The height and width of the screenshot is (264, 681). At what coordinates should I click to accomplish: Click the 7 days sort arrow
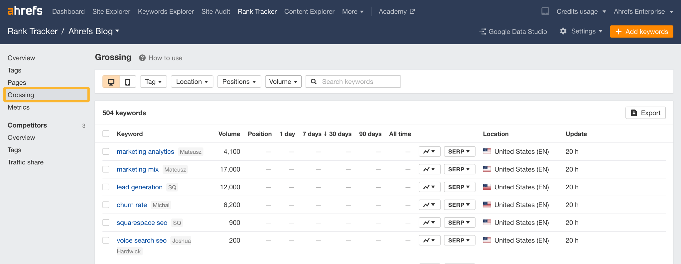coord(325,134)
